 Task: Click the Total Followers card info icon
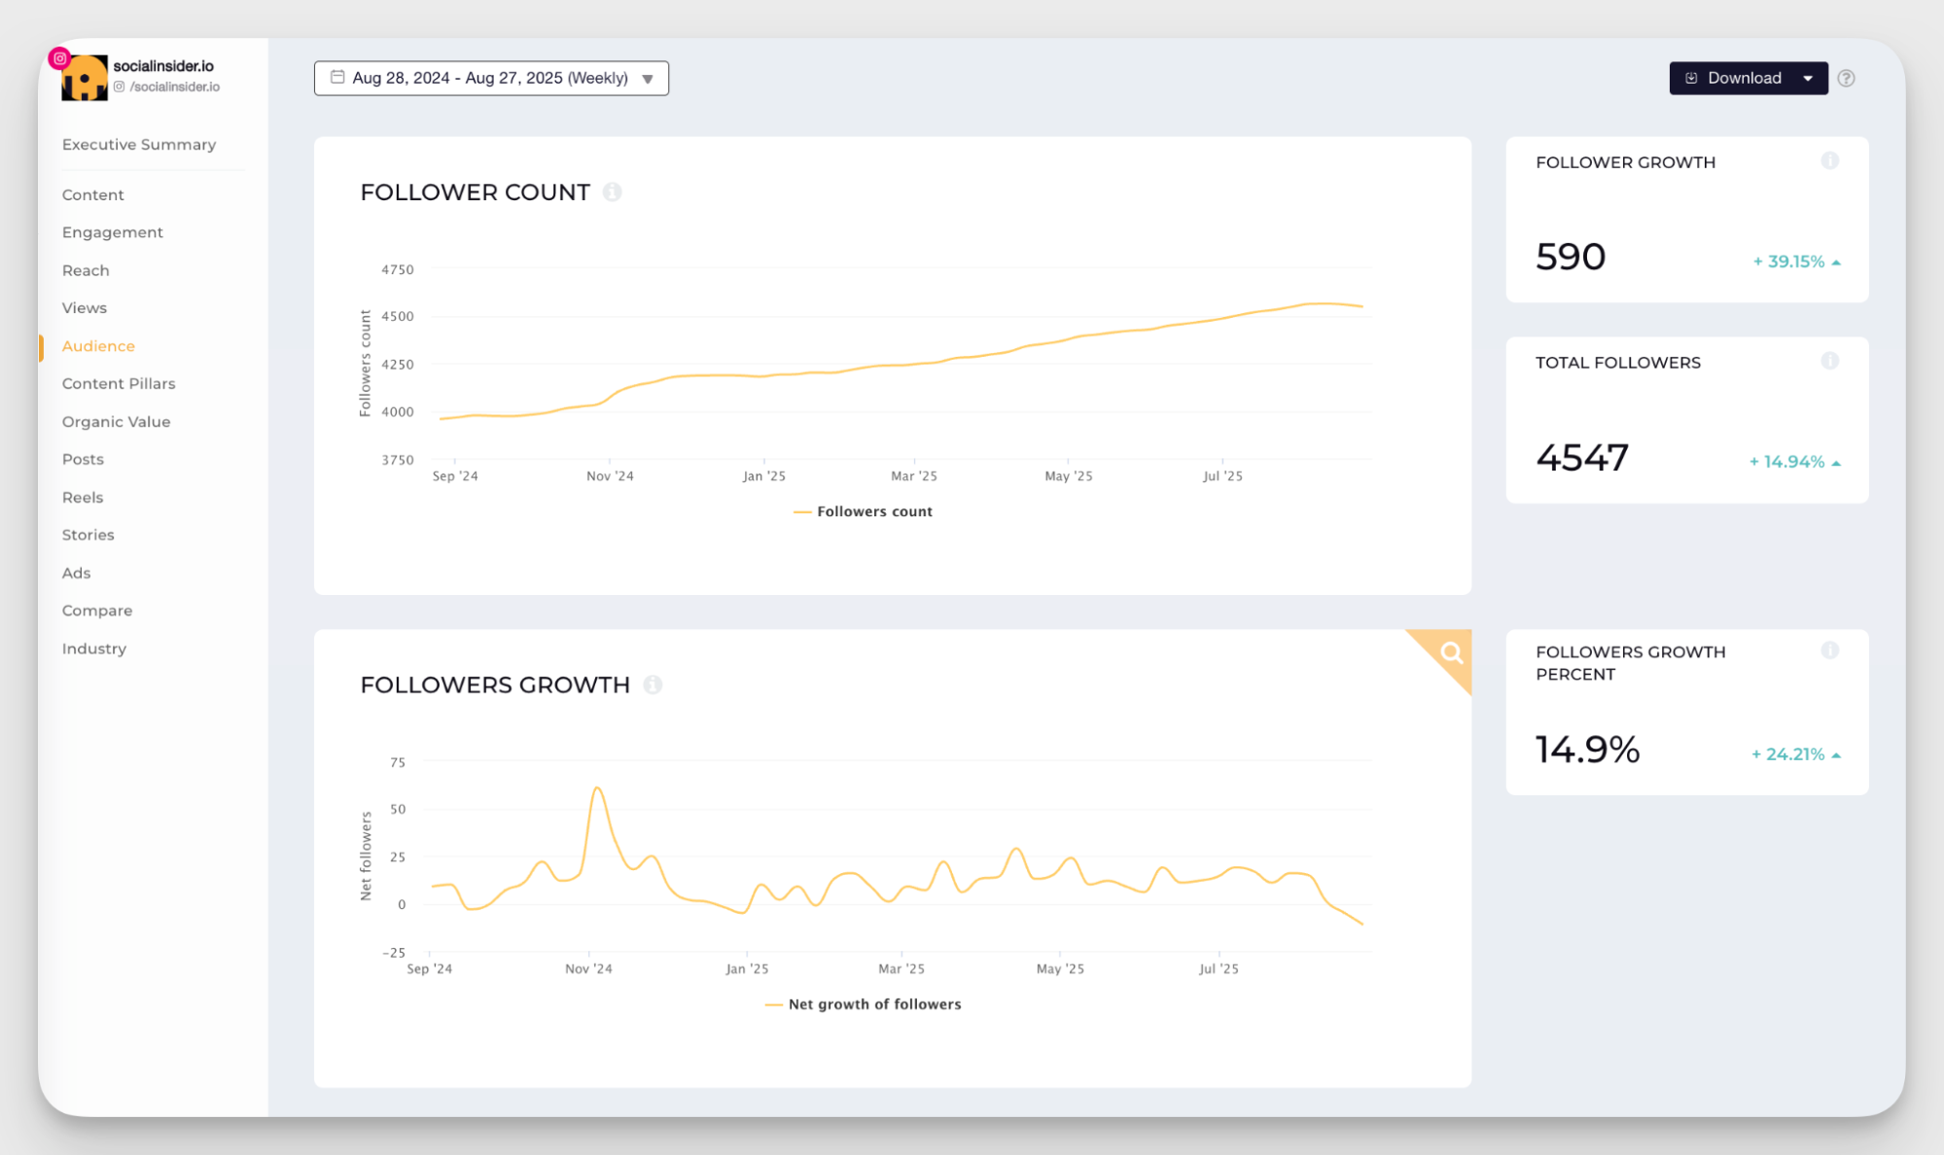(1829, 362)
